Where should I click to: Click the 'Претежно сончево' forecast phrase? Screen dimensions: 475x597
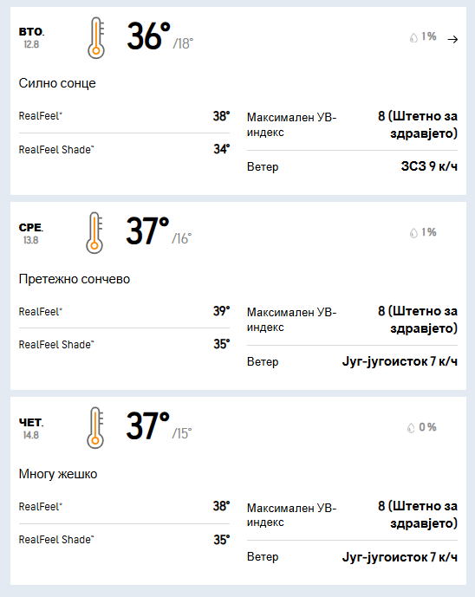coord(75,279)
